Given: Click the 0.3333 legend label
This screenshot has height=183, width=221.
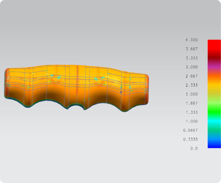Looking at the screenshot, I should point(190,139).
